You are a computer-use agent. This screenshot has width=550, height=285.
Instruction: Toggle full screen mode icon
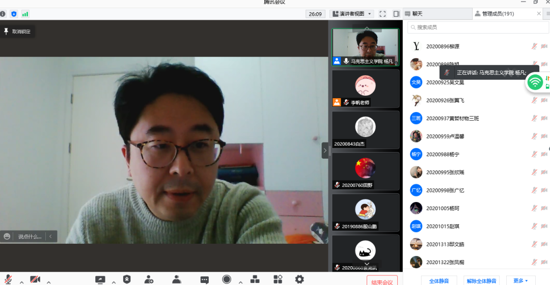tap(382, 14)
